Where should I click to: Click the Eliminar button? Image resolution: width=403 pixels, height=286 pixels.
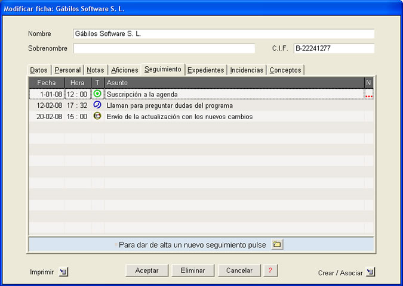coord(193,271)
